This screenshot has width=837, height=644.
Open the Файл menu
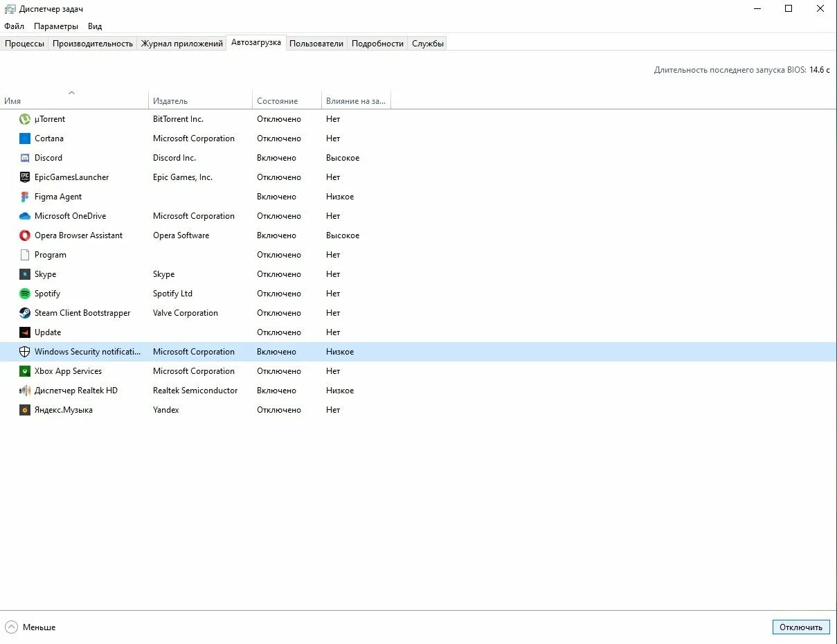14,26
